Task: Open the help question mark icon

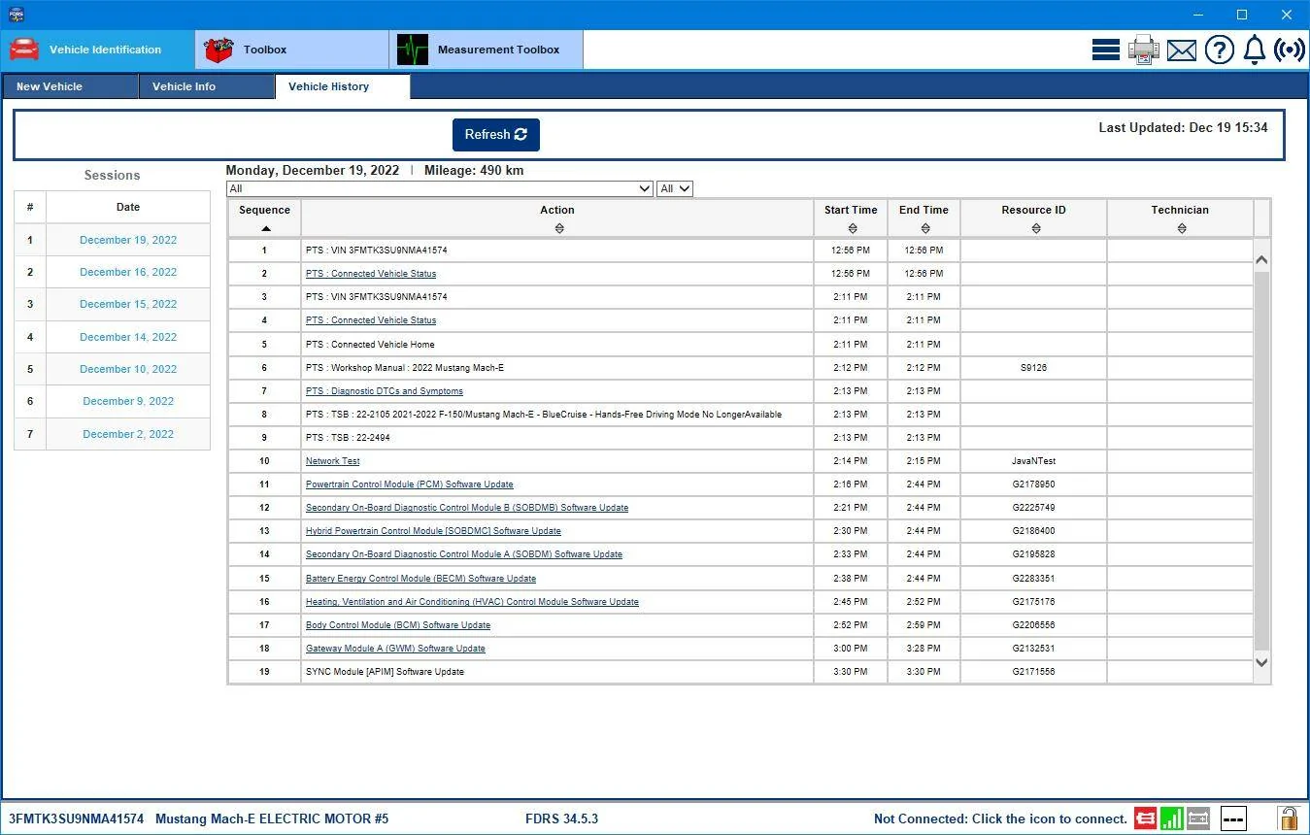Action: tap(1220, 50)
